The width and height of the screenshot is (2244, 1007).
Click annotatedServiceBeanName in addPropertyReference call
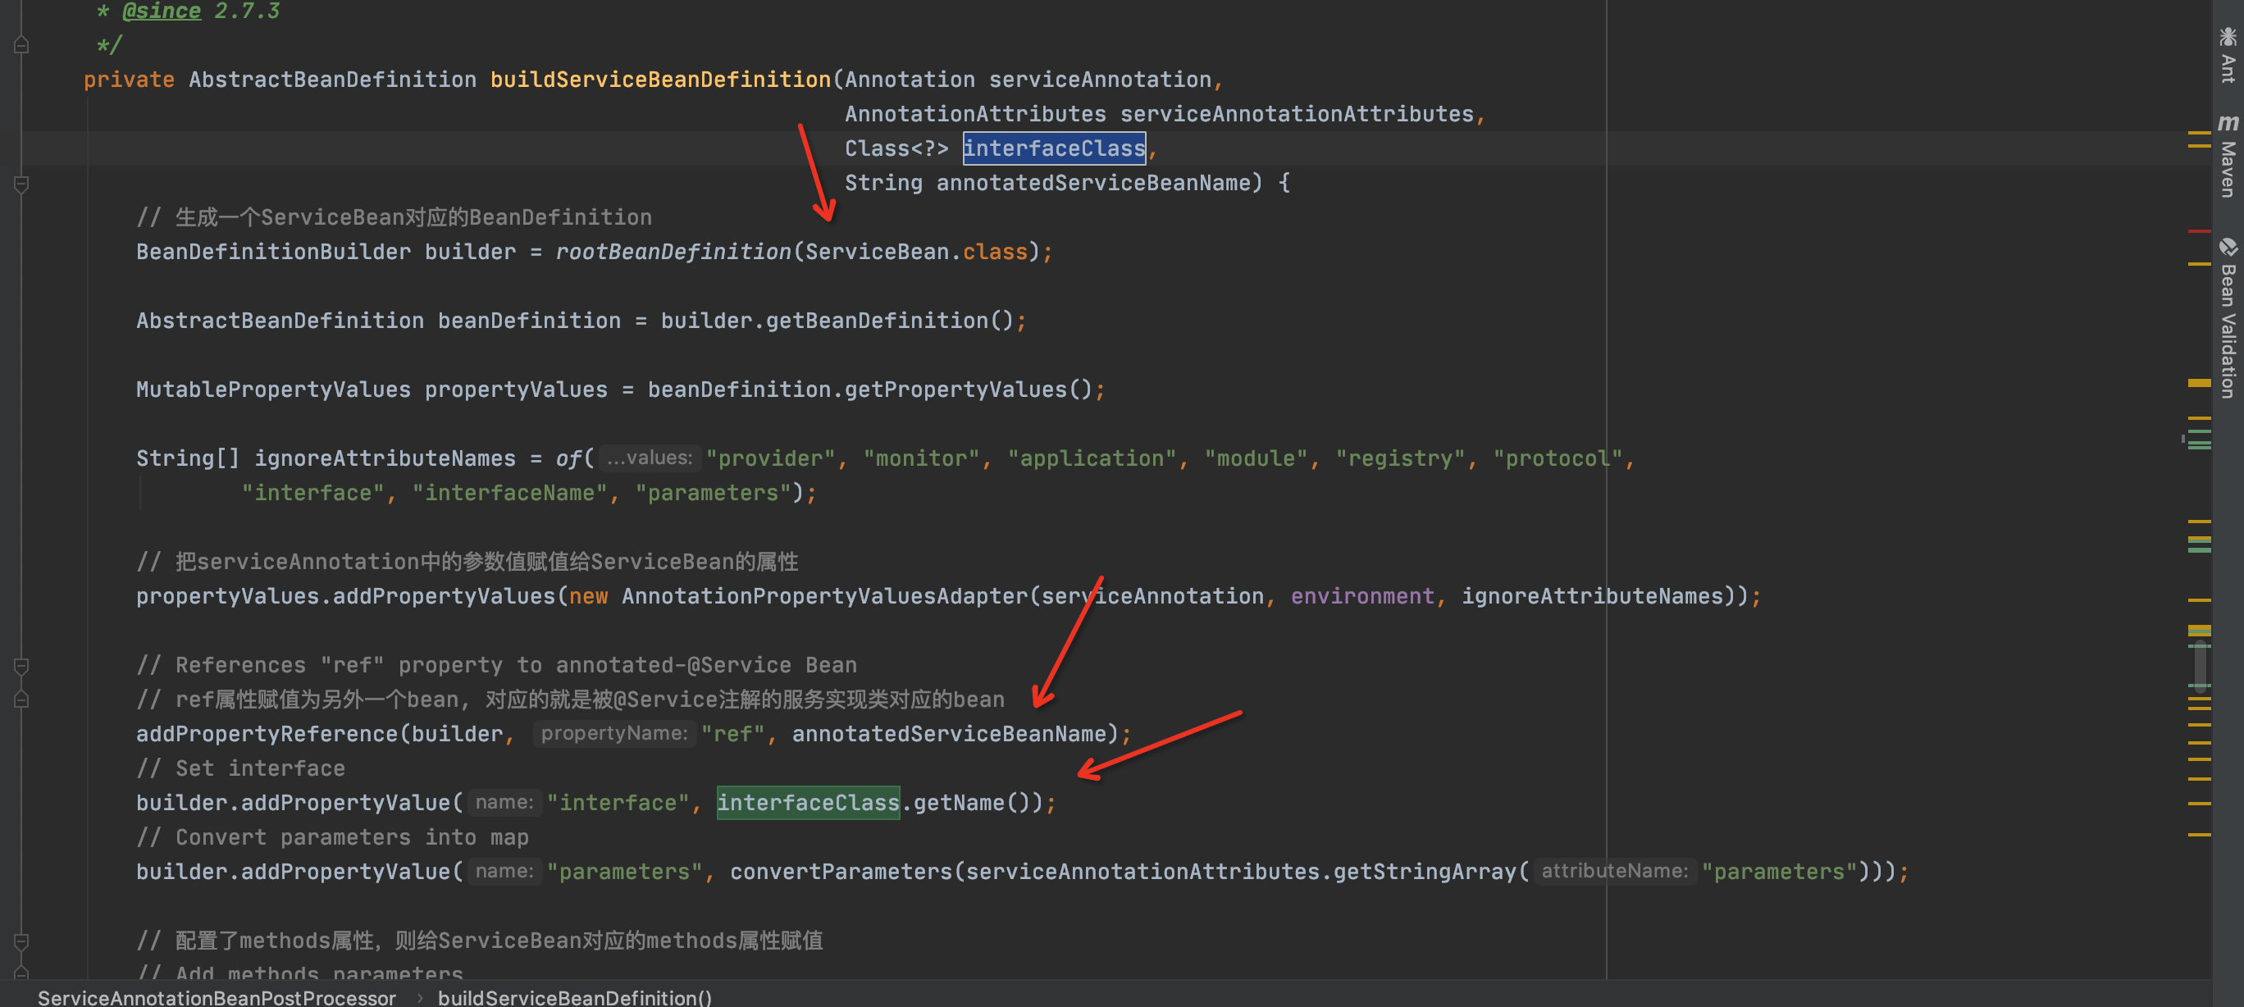[949, 733]
